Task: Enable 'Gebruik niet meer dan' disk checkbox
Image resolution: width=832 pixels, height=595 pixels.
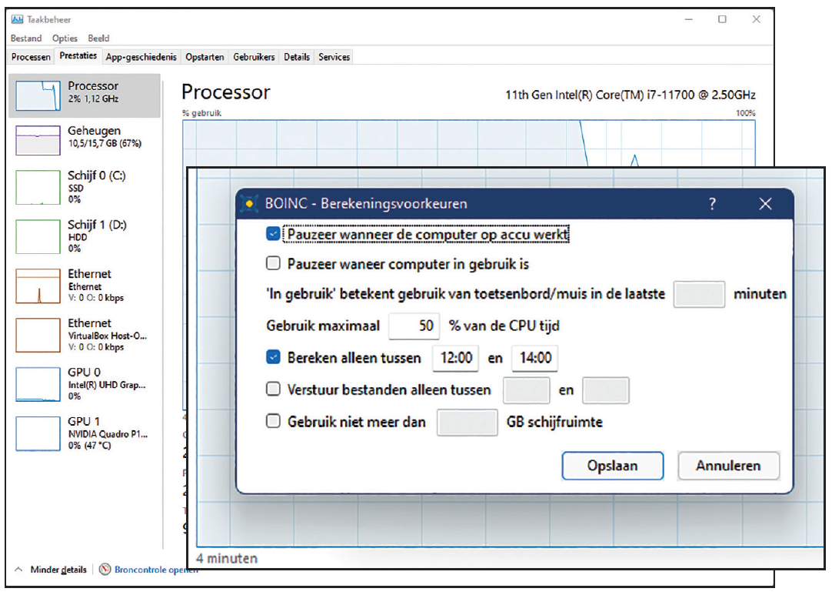Action: tap(273, 421)
